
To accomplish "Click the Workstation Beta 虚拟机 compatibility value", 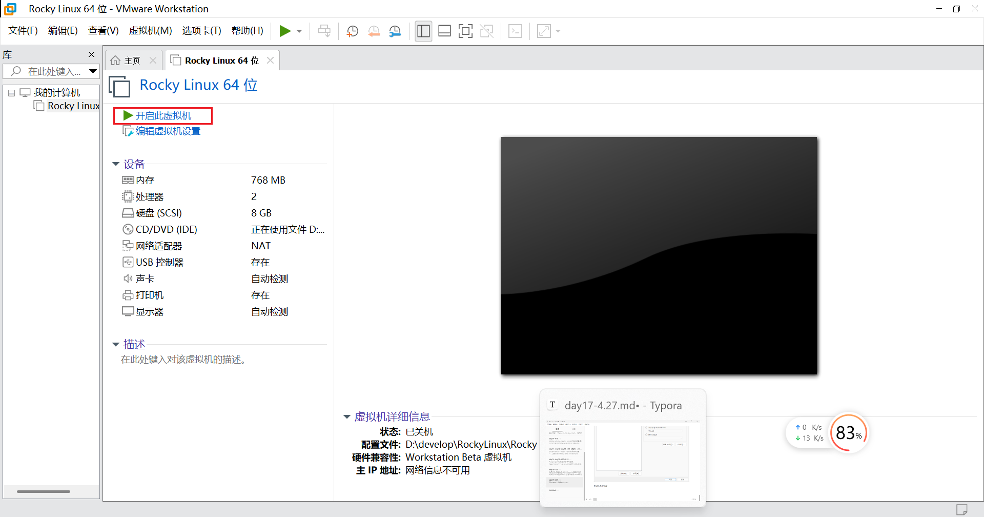I will pyautogui.click(x=458, y=458).
